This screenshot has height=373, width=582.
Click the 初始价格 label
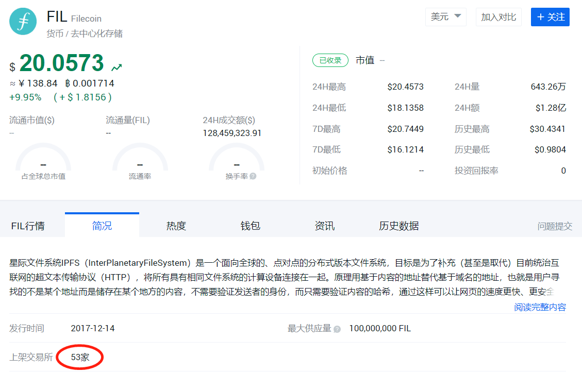[329, 171]
